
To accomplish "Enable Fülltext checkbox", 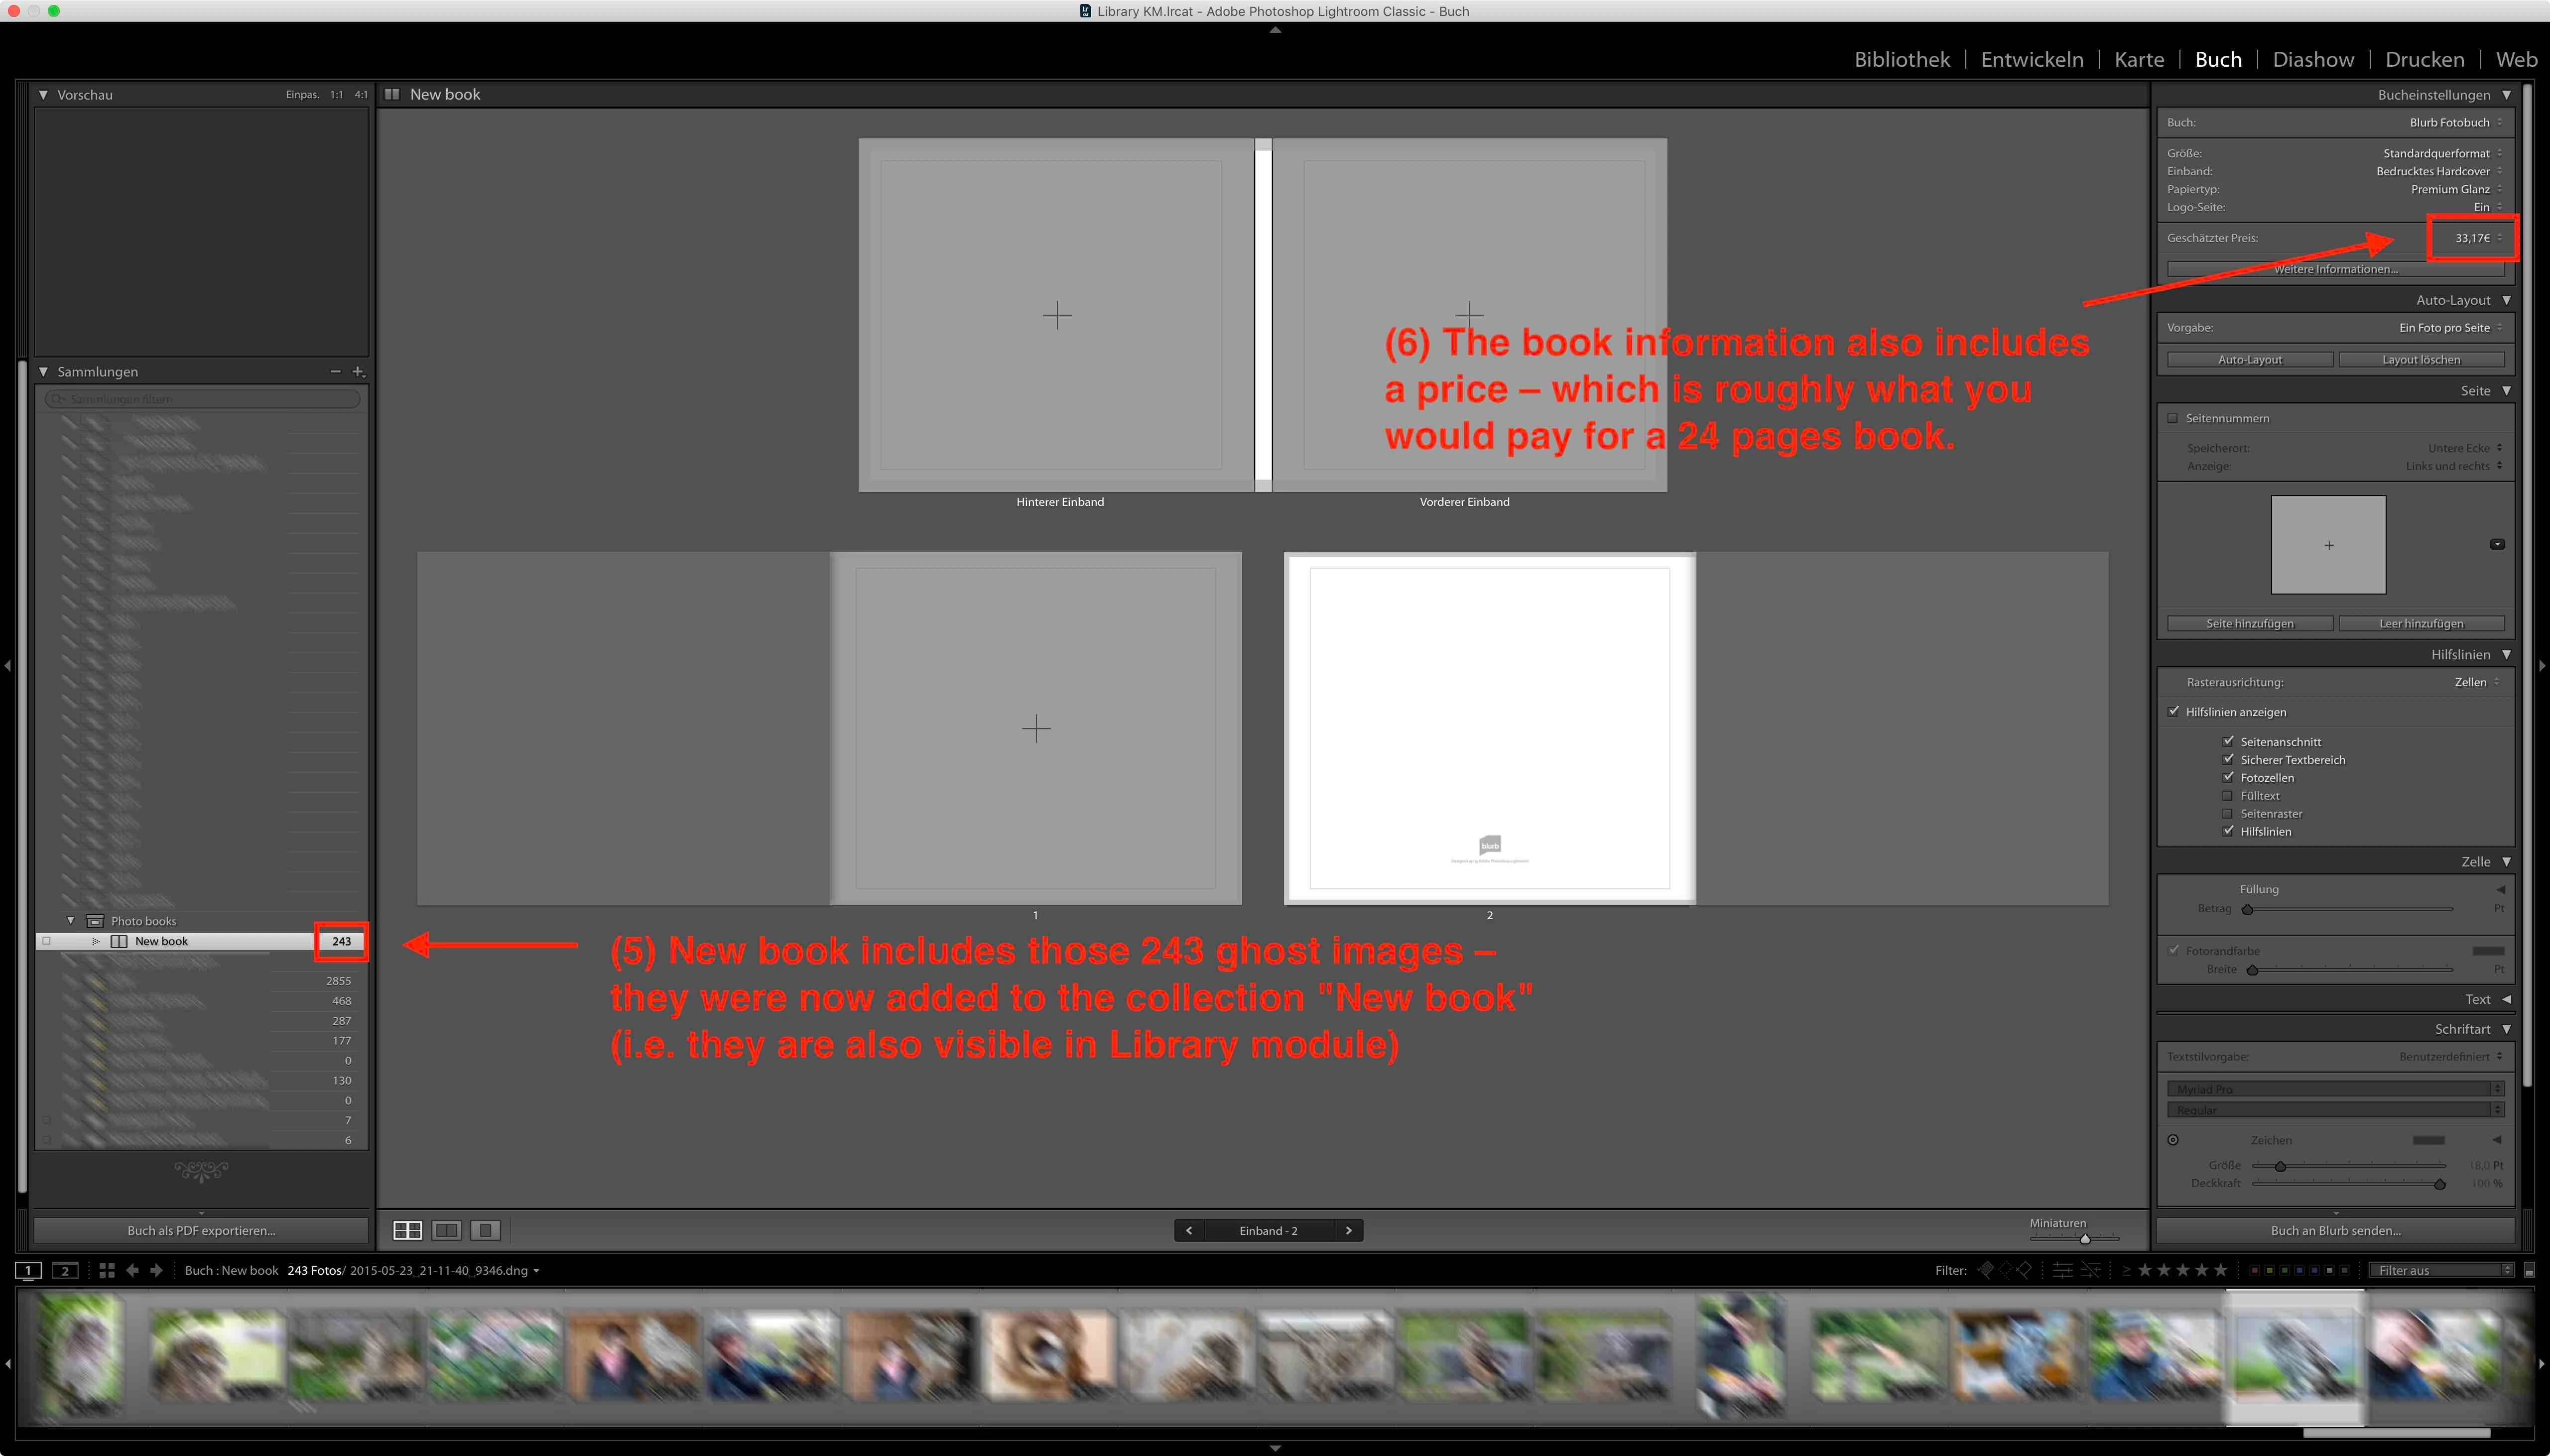I will 2227,795.
